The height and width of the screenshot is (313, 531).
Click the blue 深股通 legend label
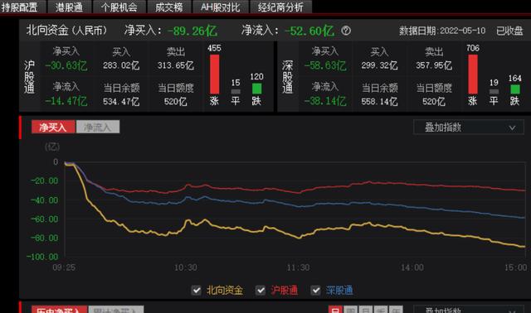tap(339, 290)
